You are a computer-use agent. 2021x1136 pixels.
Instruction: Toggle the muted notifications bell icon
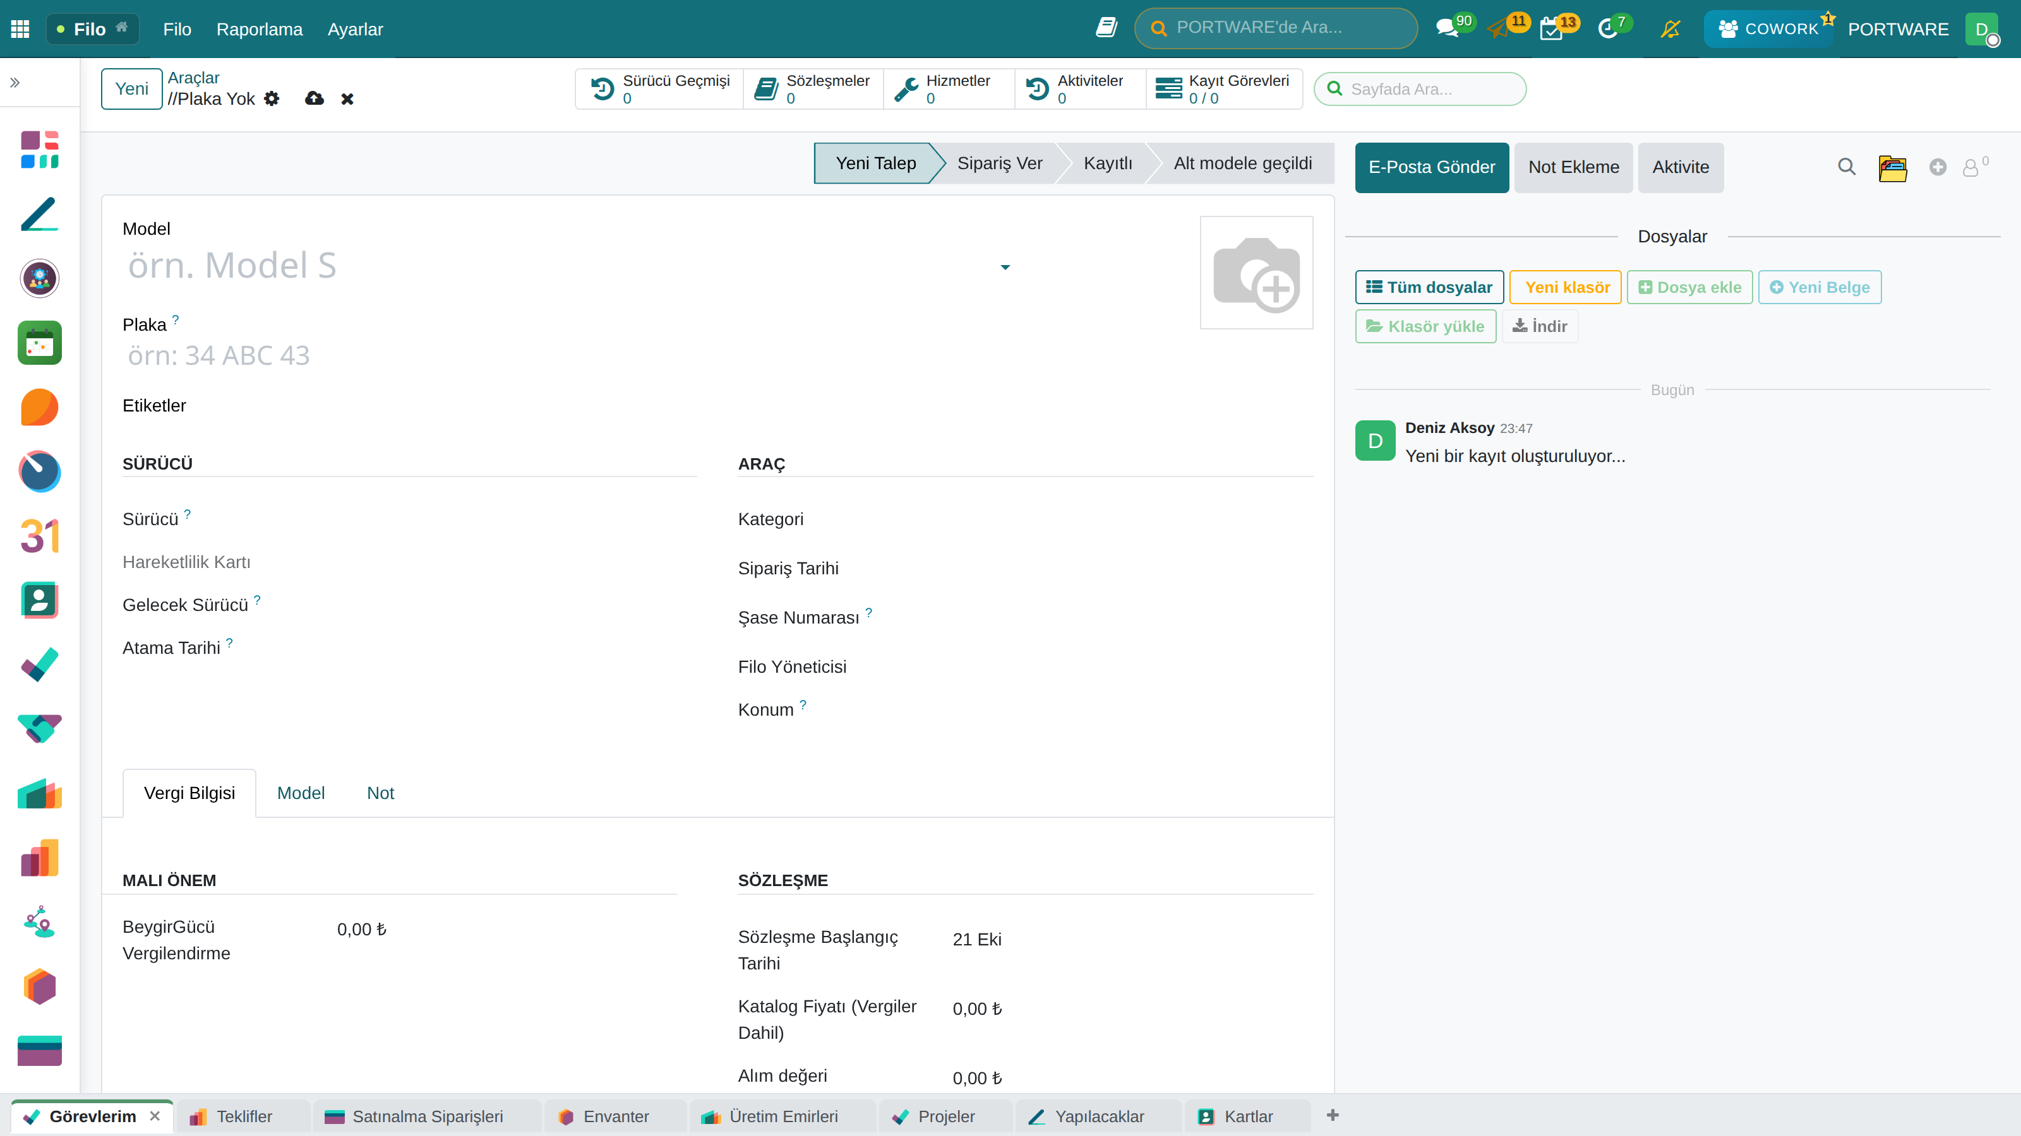(x=1670, y=29)
